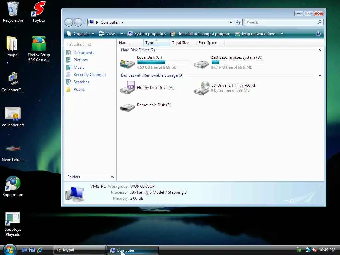This screenshot has height=255, width=340.
Task: Click the Show Desktop quick launch icon
Action: [24, 250]
